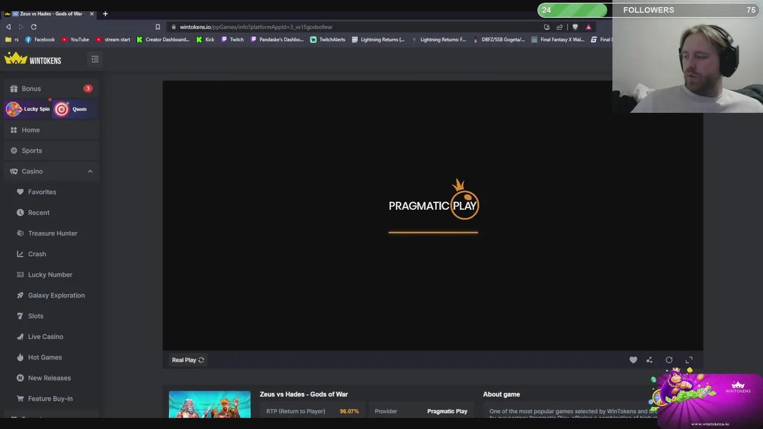763x429 pixels.
Task: Open the Bonus menu item
Action: (x=51, y=89)
